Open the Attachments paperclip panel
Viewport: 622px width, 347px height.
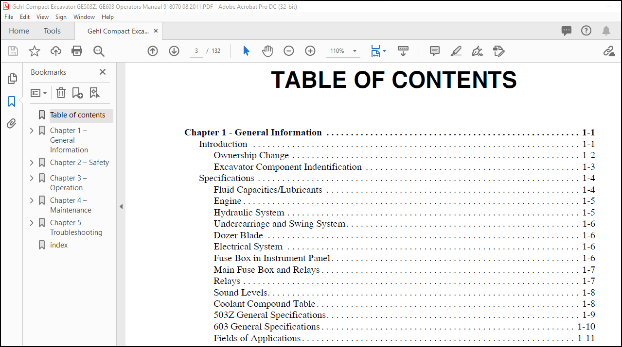[x=12, y=123]
